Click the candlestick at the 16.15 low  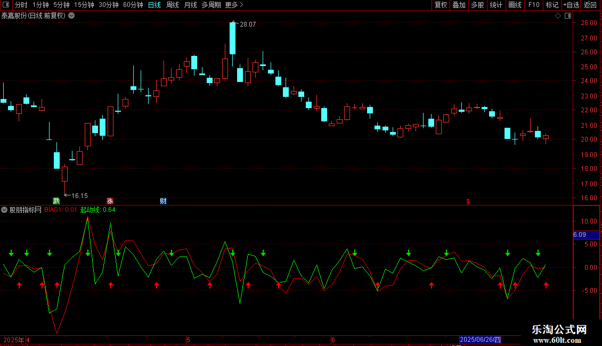click(x=64, y=174)
